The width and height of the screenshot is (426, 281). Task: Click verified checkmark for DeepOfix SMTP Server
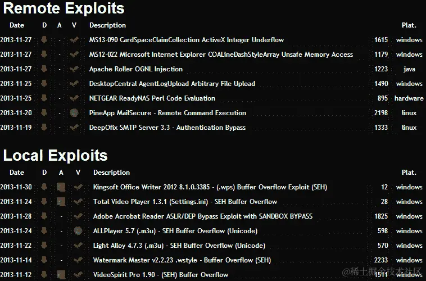(74, 128)
